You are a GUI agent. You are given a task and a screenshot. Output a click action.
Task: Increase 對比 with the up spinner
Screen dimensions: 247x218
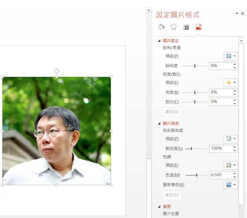tap(235, 100)
